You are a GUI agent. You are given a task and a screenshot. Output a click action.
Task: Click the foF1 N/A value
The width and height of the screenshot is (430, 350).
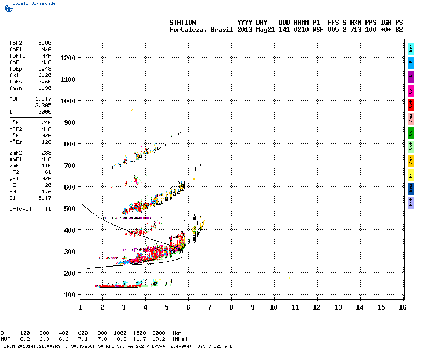[x=46, y=50]
